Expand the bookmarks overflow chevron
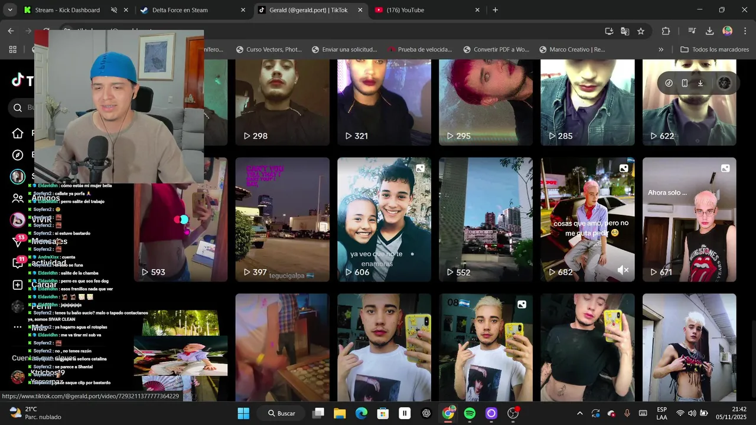 (661, 50)
